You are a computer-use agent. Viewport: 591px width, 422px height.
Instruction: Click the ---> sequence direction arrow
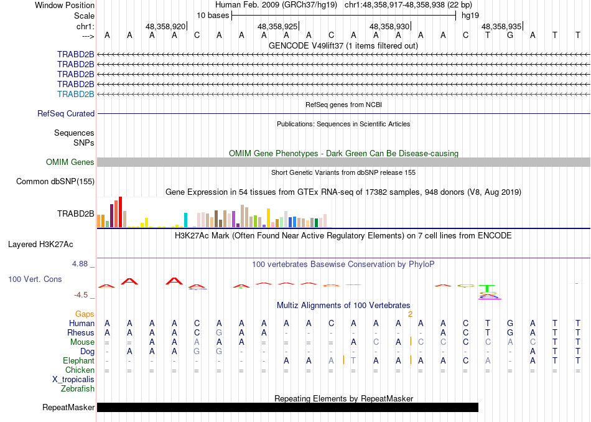[88, 36]
